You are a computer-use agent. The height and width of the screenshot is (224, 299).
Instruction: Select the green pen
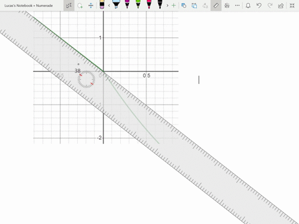[138, 4]
